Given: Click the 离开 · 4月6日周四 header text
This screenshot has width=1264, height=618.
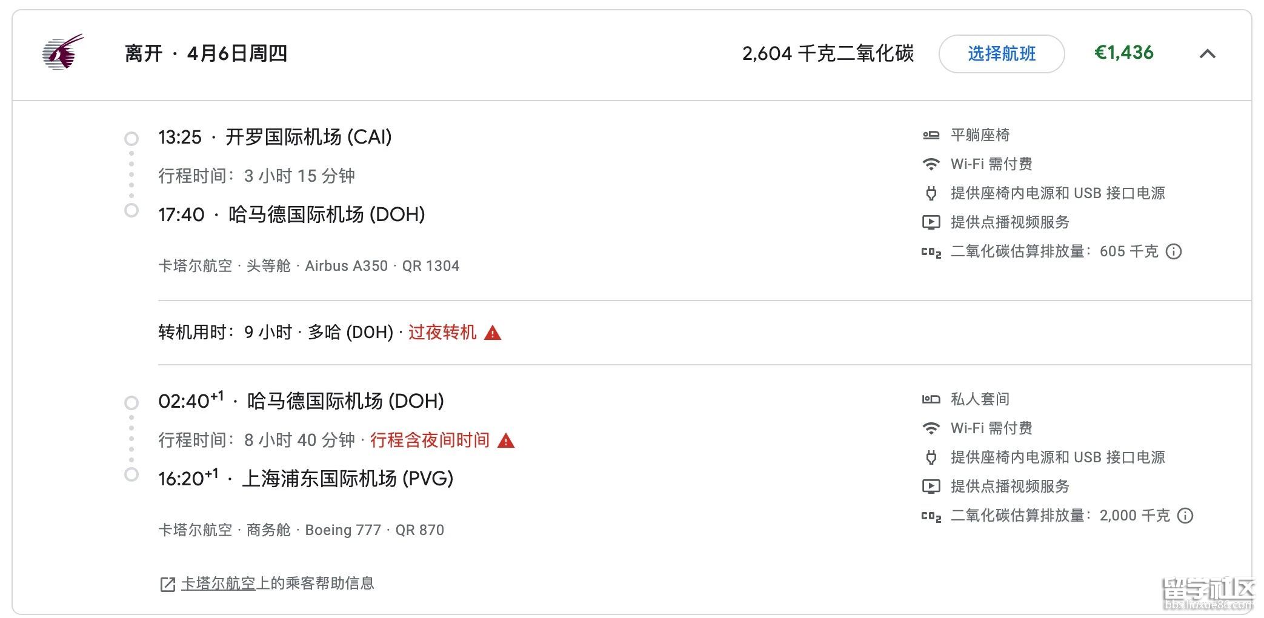Looking at the screenshot, I should pyautogui.click(x=206, y=54).
